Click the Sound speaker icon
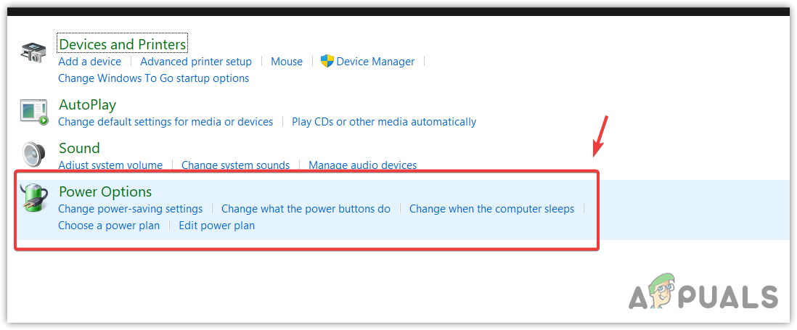 coord(33,154)
